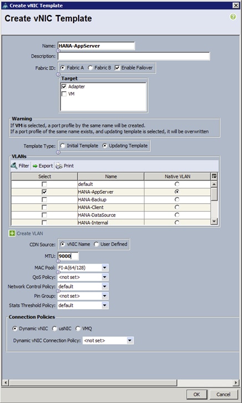Check the HANA-Backup VLAN select box

pyautogui.click(x=44, y=199)
